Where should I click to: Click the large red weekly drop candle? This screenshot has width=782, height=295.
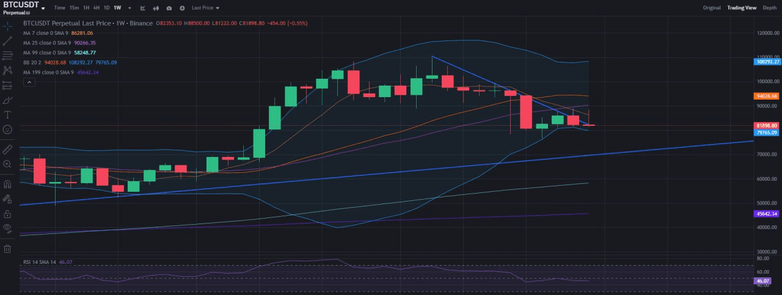(x=525, y=112)
